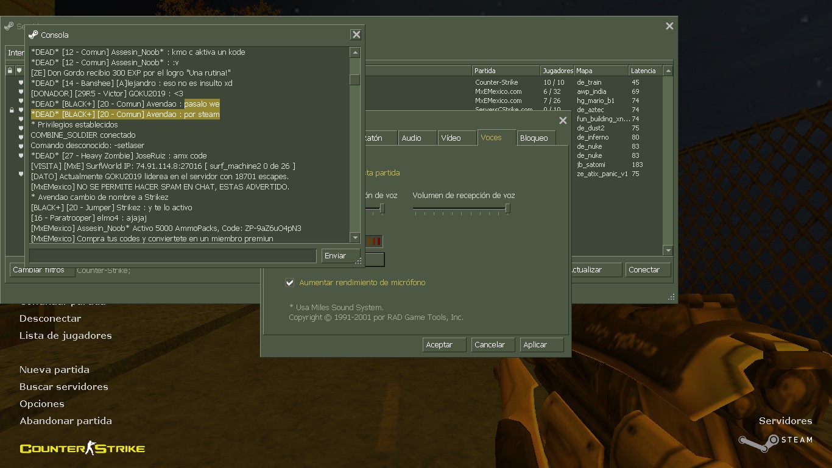Click Cancelar in options dialog
Viewport: 832px width, 468px height.
(493, 345)
